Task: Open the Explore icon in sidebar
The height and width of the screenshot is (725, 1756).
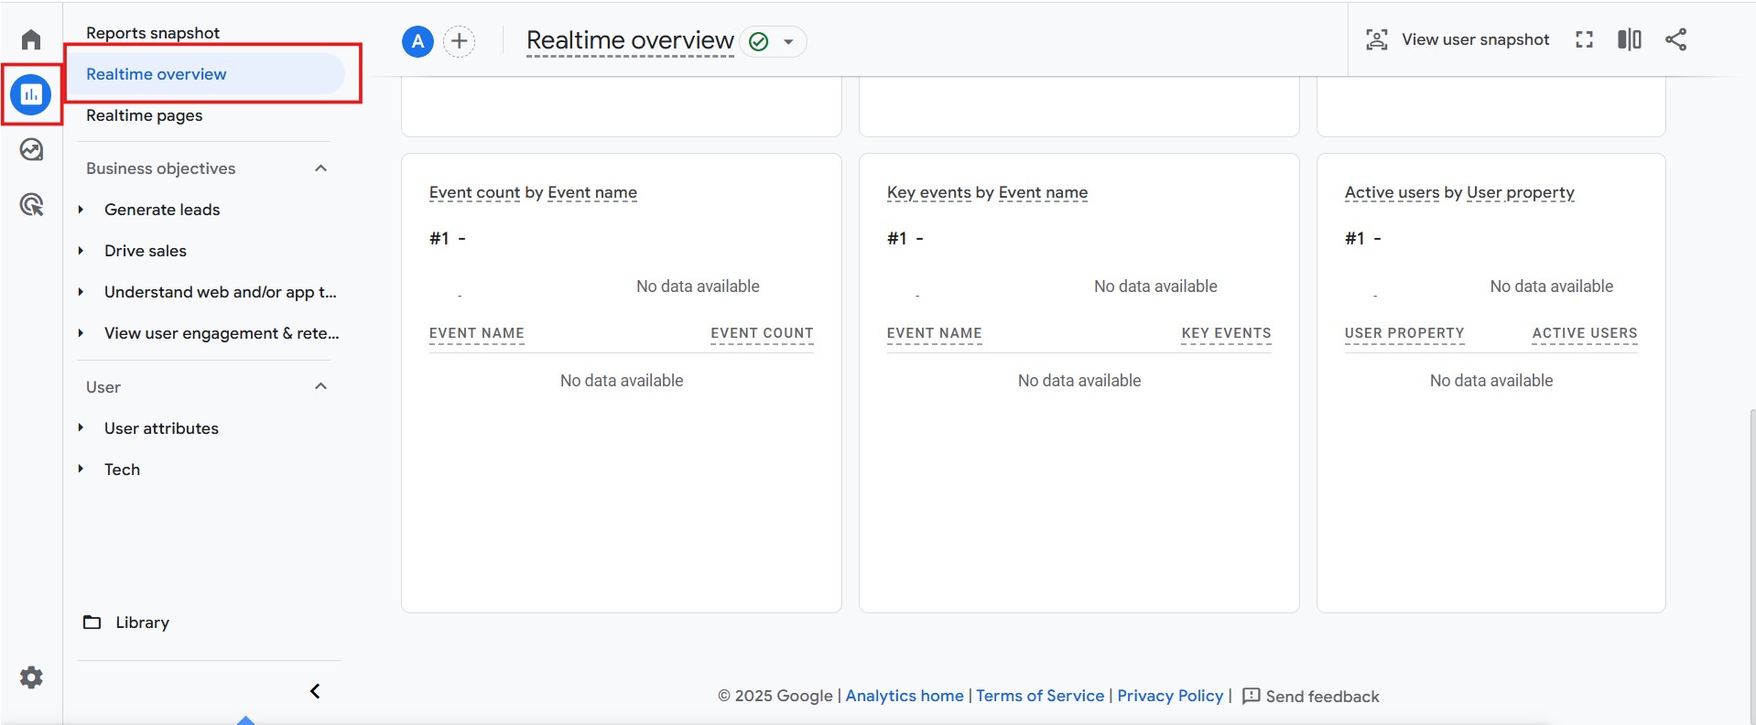Action: (x=31, y=149)
